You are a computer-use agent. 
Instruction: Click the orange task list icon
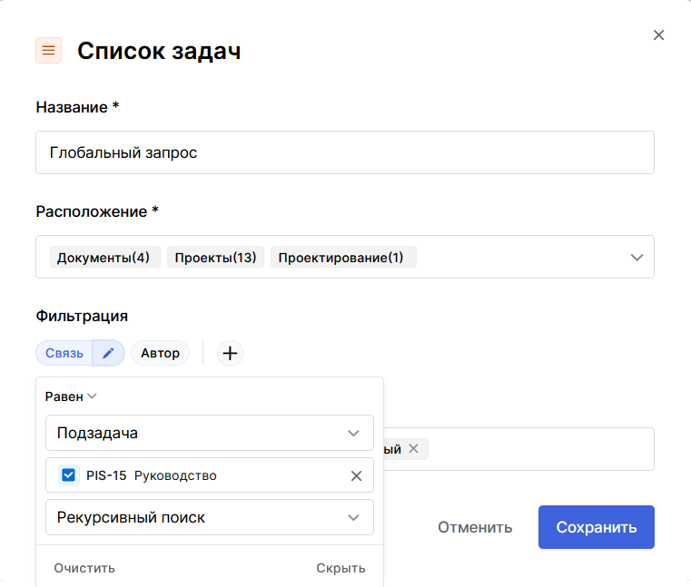(48, 51)
